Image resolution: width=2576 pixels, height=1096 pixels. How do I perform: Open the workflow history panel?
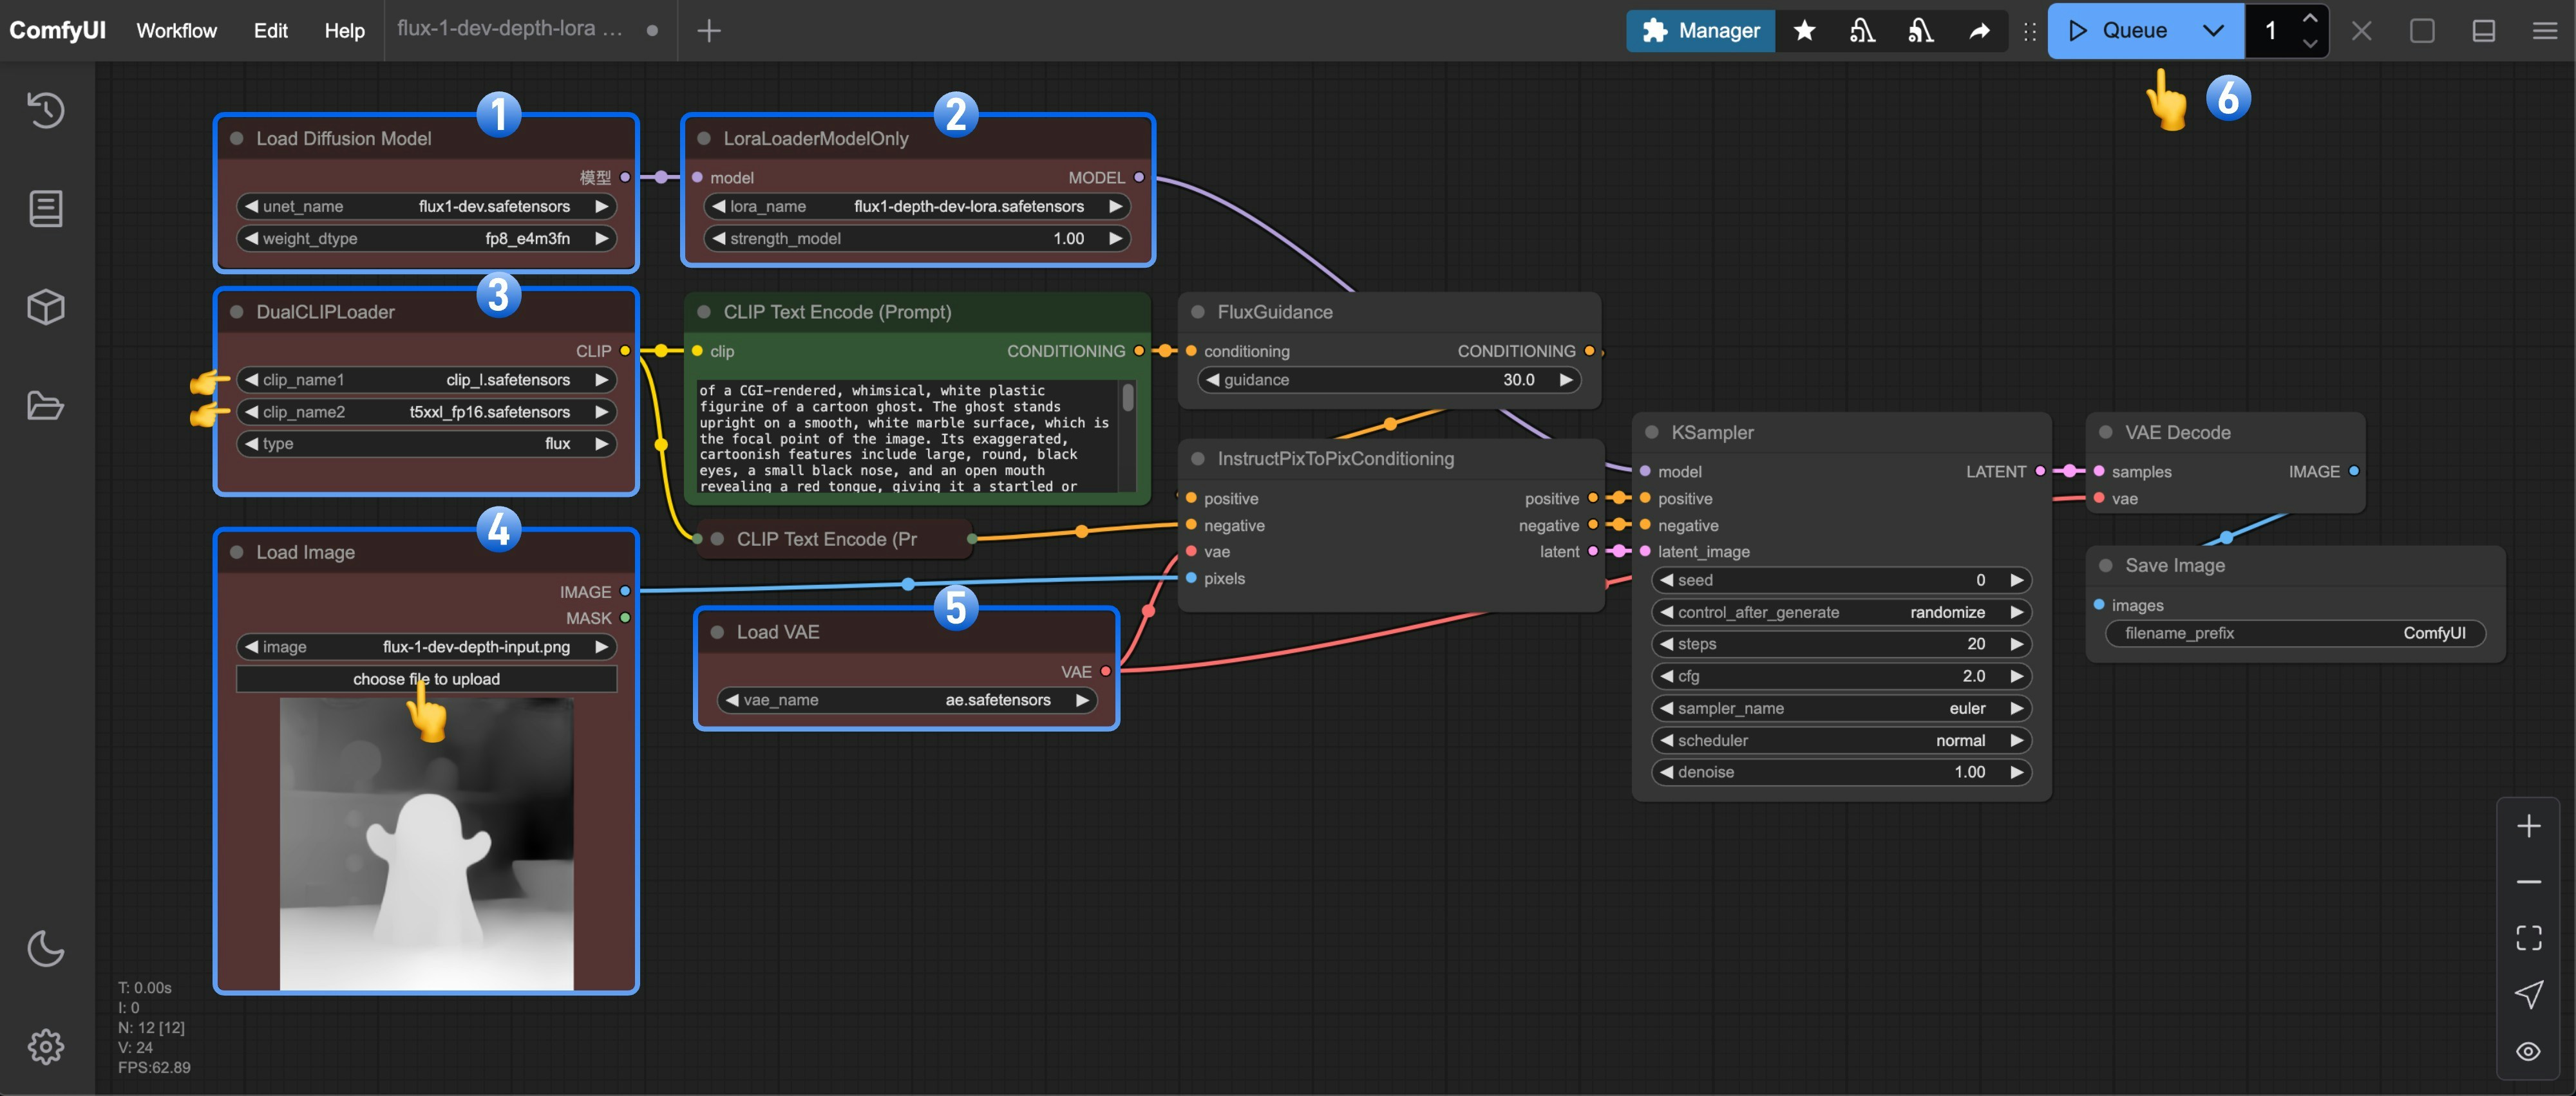click(45, 111)
